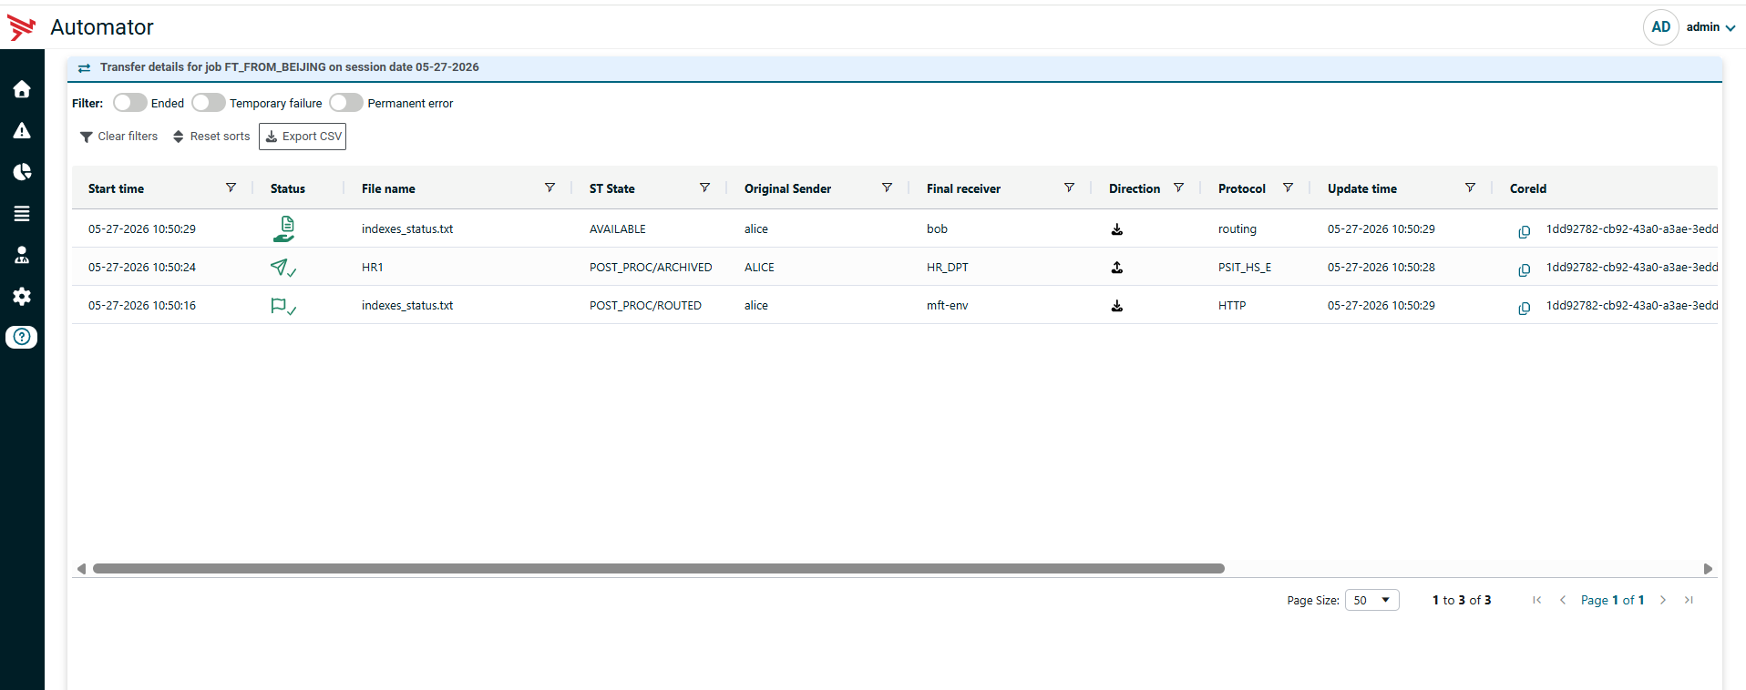Image resolution: width=1746 pixels, height=690 pixels.
Task: Copy CoreId in the PSIT_HS_E row
Action: coord(1524,270)
